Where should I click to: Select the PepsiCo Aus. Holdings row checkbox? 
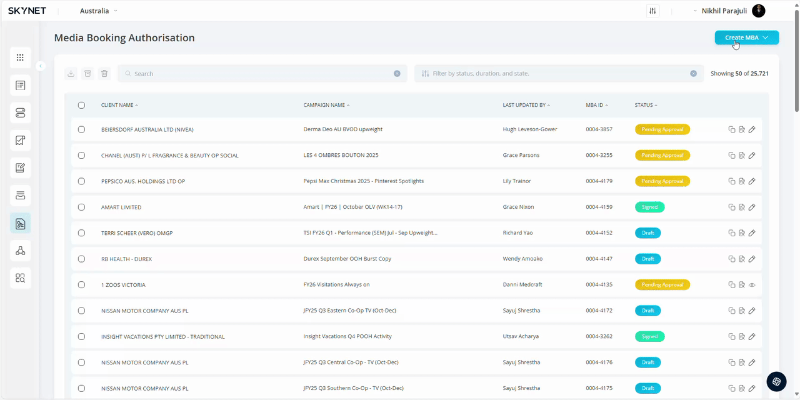[81, 181]
